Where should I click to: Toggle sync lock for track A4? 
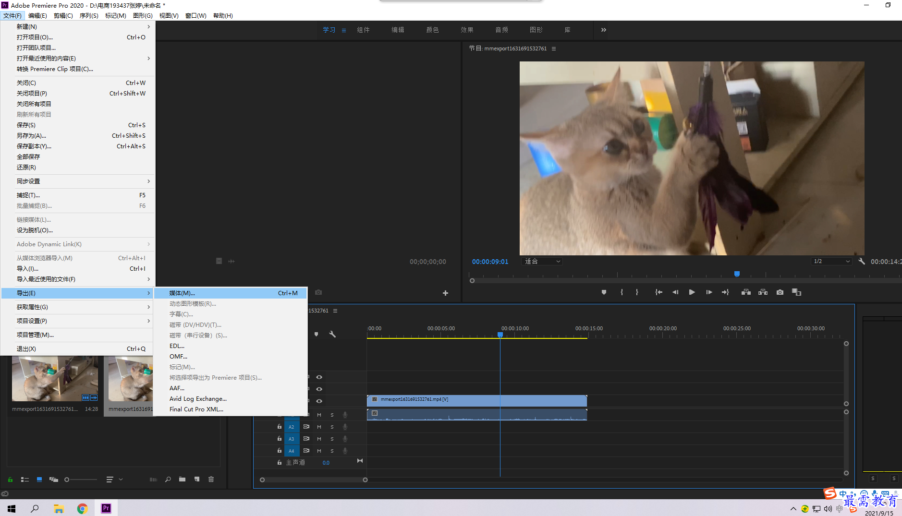pos(306,451)
